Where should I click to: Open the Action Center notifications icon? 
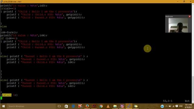pyautogui.click(x=177, y=106)
